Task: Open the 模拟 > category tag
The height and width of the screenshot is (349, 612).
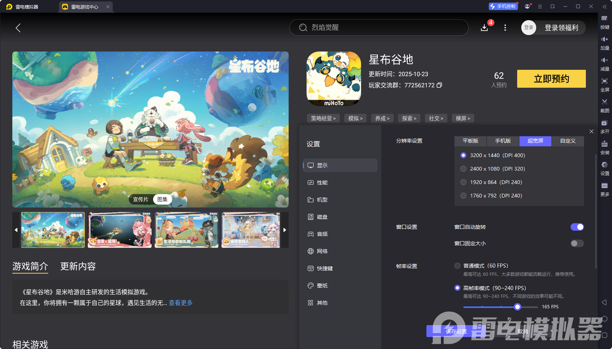Action: [x=355, y=118]
